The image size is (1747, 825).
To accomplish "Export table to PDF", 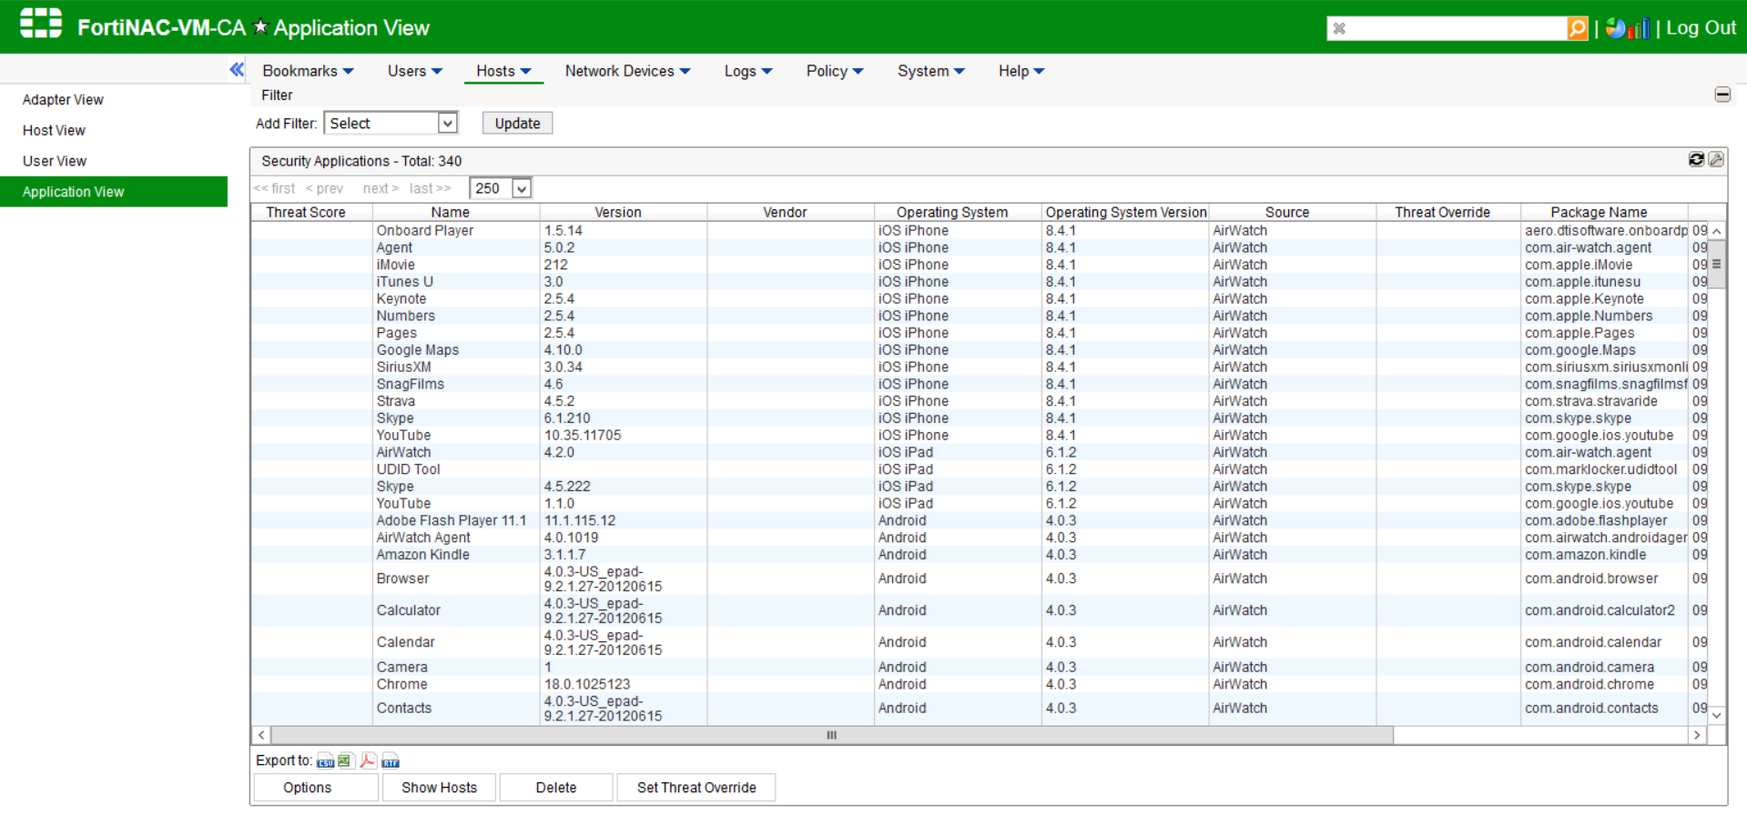I will coord(368,761).
